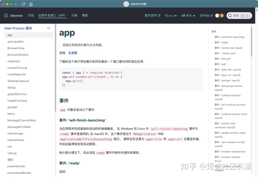This screenshot has width=258, height=177.
Task: Jump to 'new-window-for-tab' in contents
Action: pos(230,144)
